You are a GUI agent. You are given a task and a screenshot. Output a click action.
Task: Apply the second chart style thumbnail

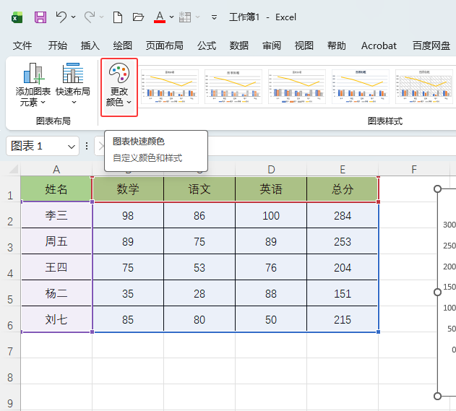[233, 87]
